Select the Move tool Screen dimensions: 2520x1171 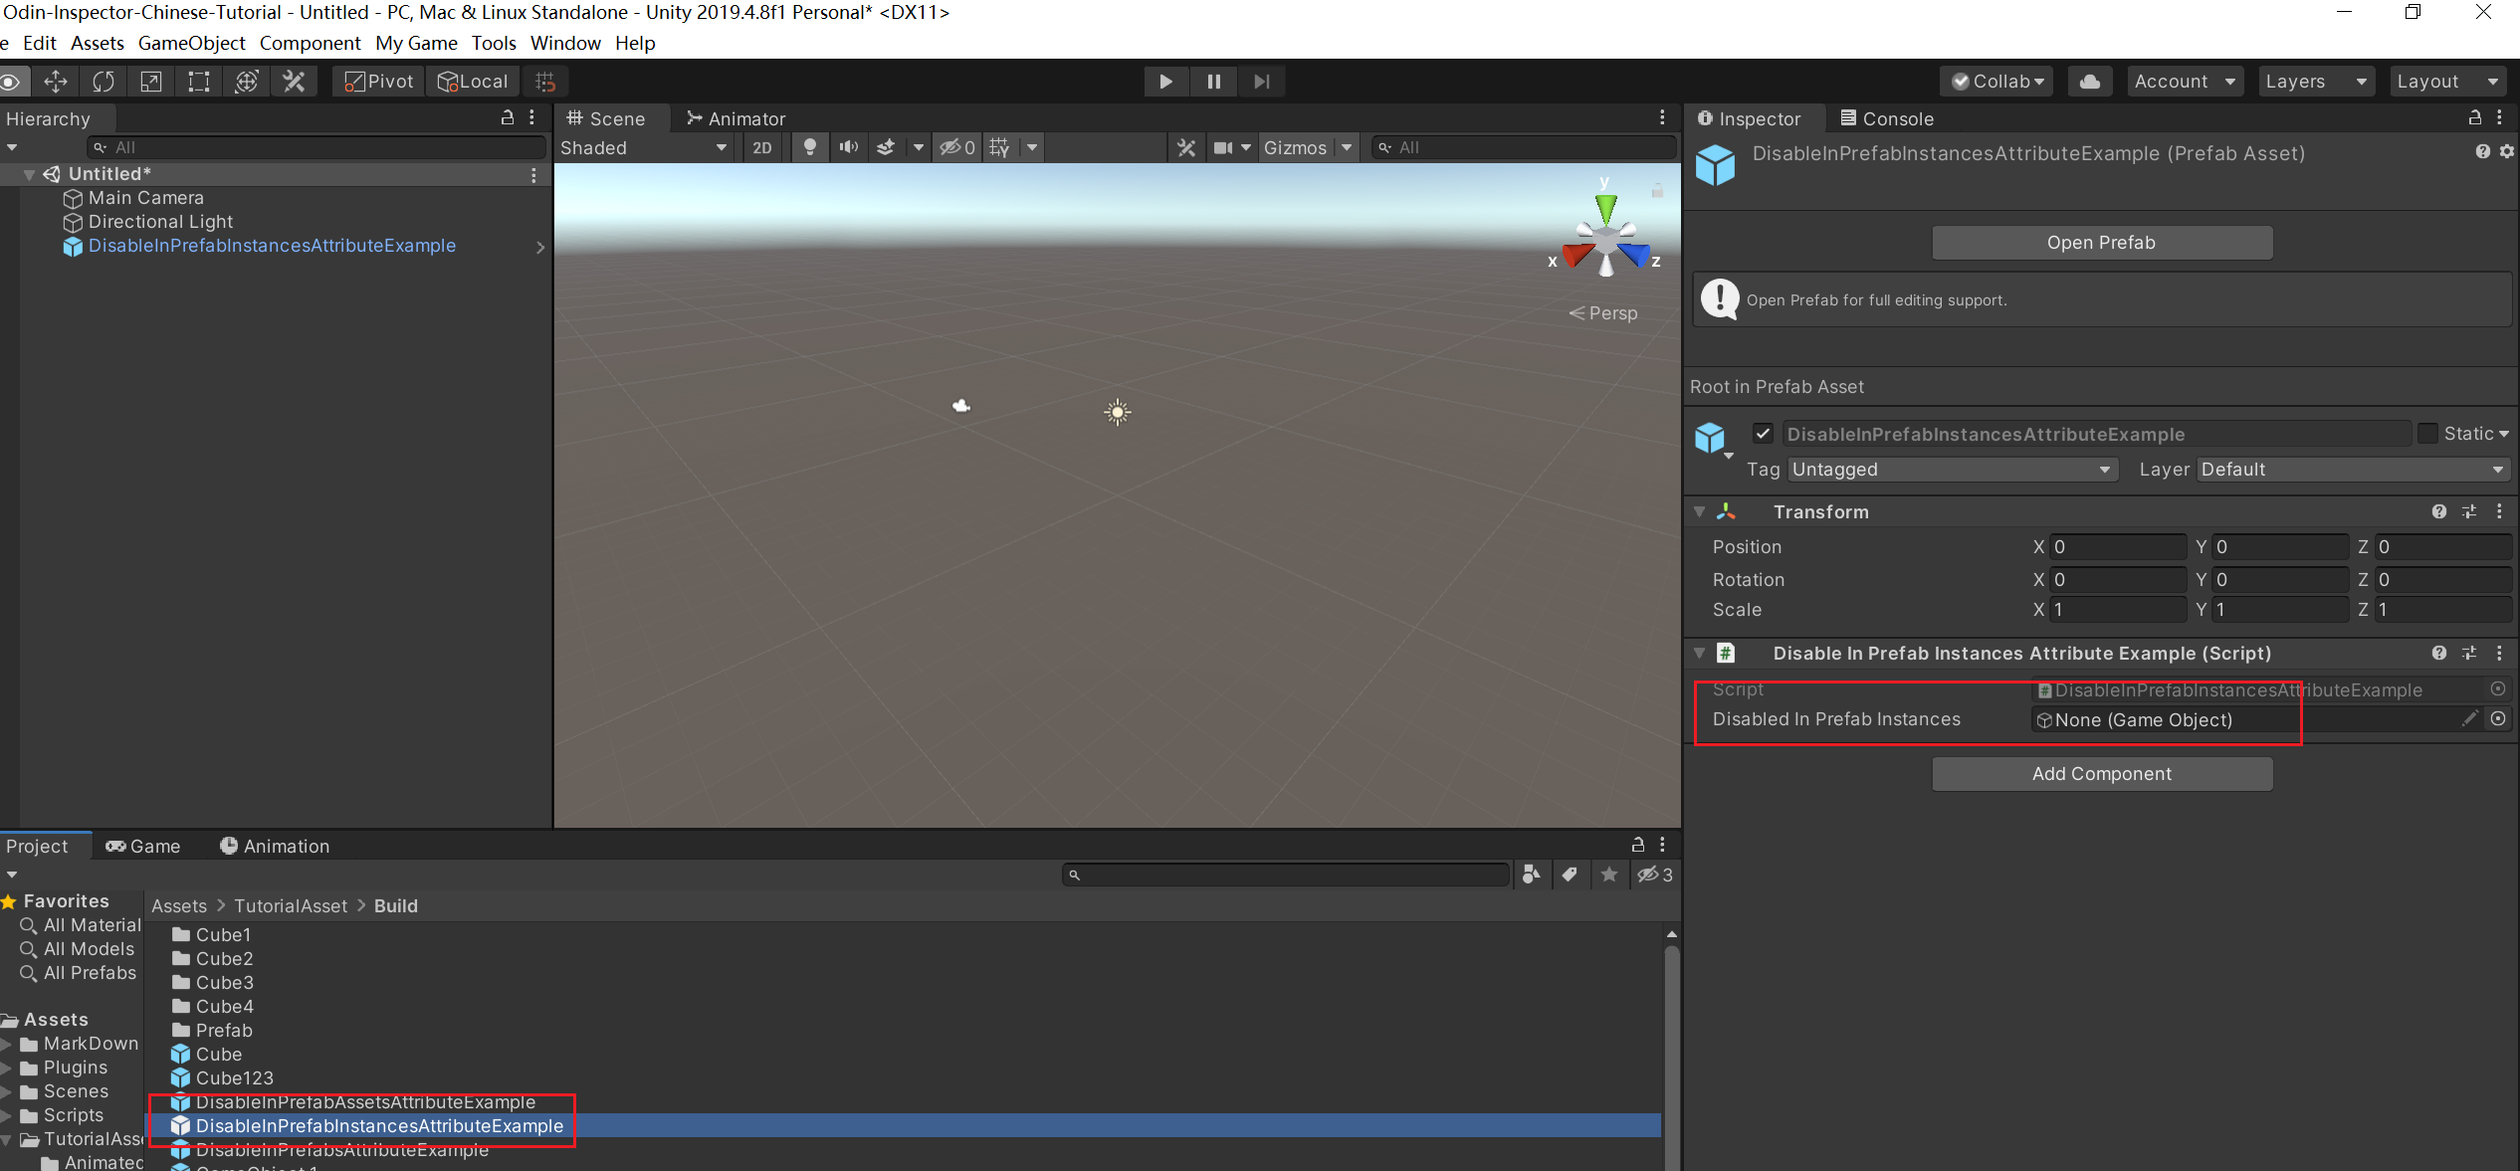(56, 82)
